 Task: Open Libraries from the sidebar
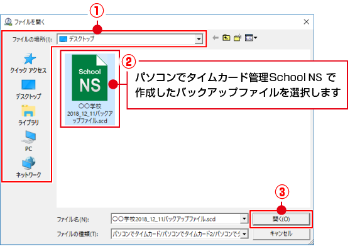click(x=28, y=115)
